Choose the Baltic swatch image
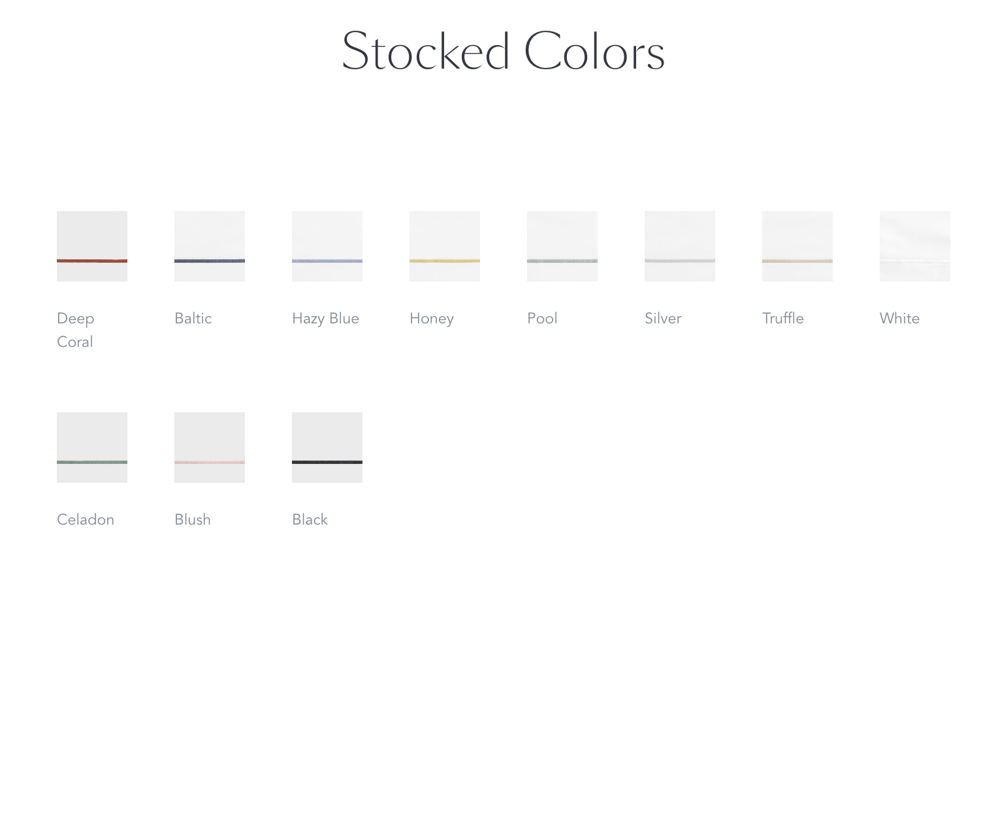The width and height of the screenshot is (998, 814). 210,246
